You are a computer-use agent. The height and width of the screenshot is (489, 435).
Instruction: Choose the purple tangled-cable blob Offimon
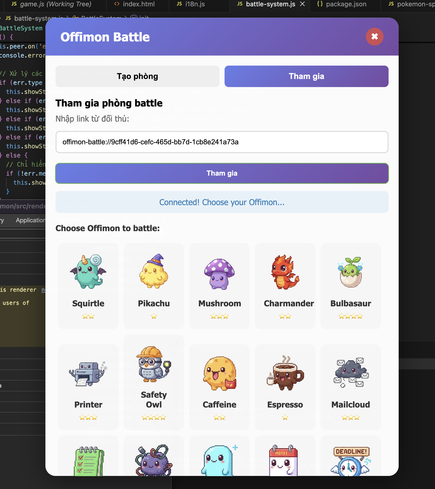point(154,456)
